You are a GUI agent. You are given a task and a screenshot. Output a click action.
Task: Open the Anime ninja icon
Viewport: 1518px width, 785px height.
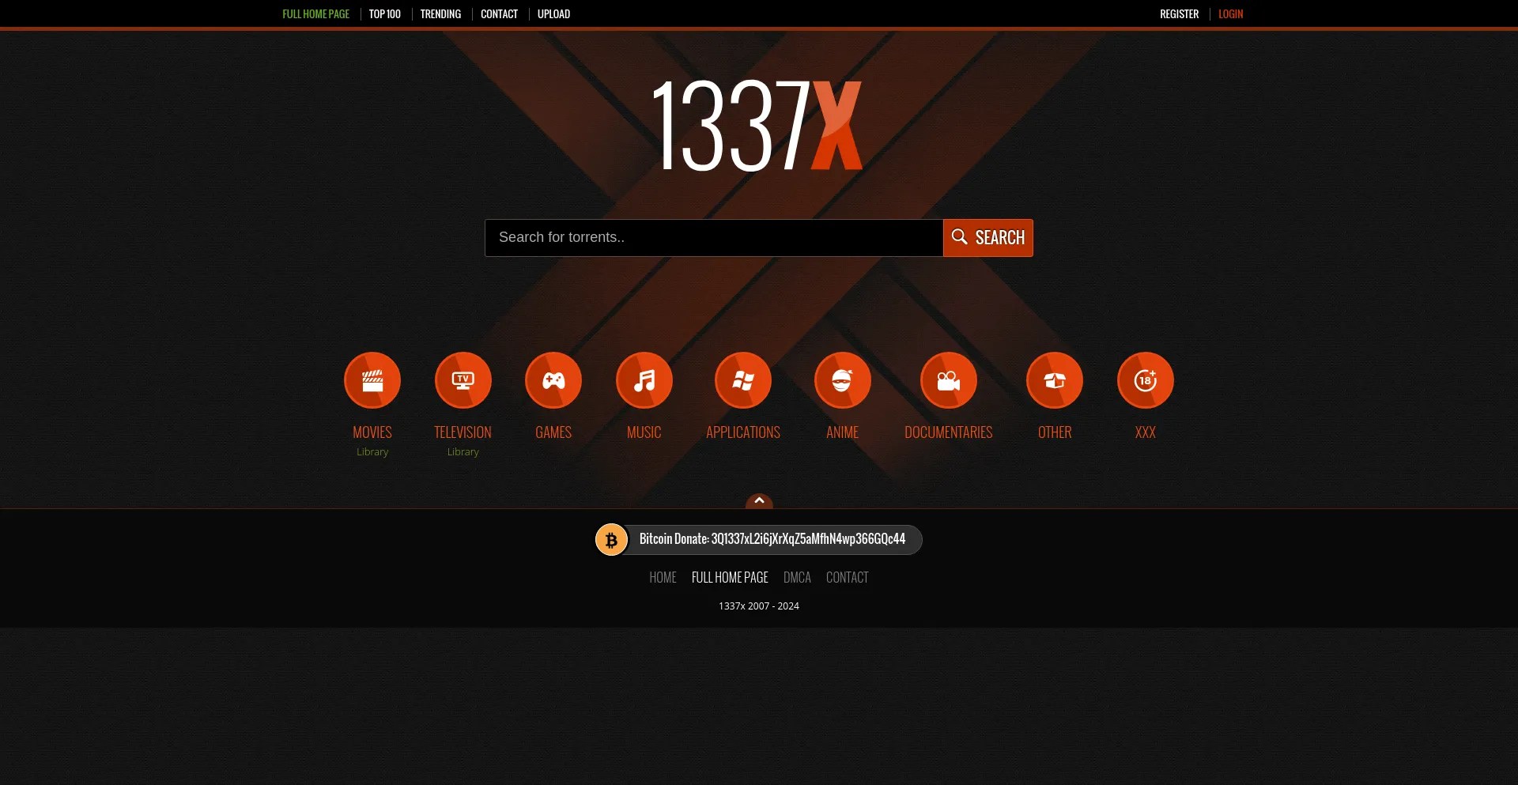(843, 380)
